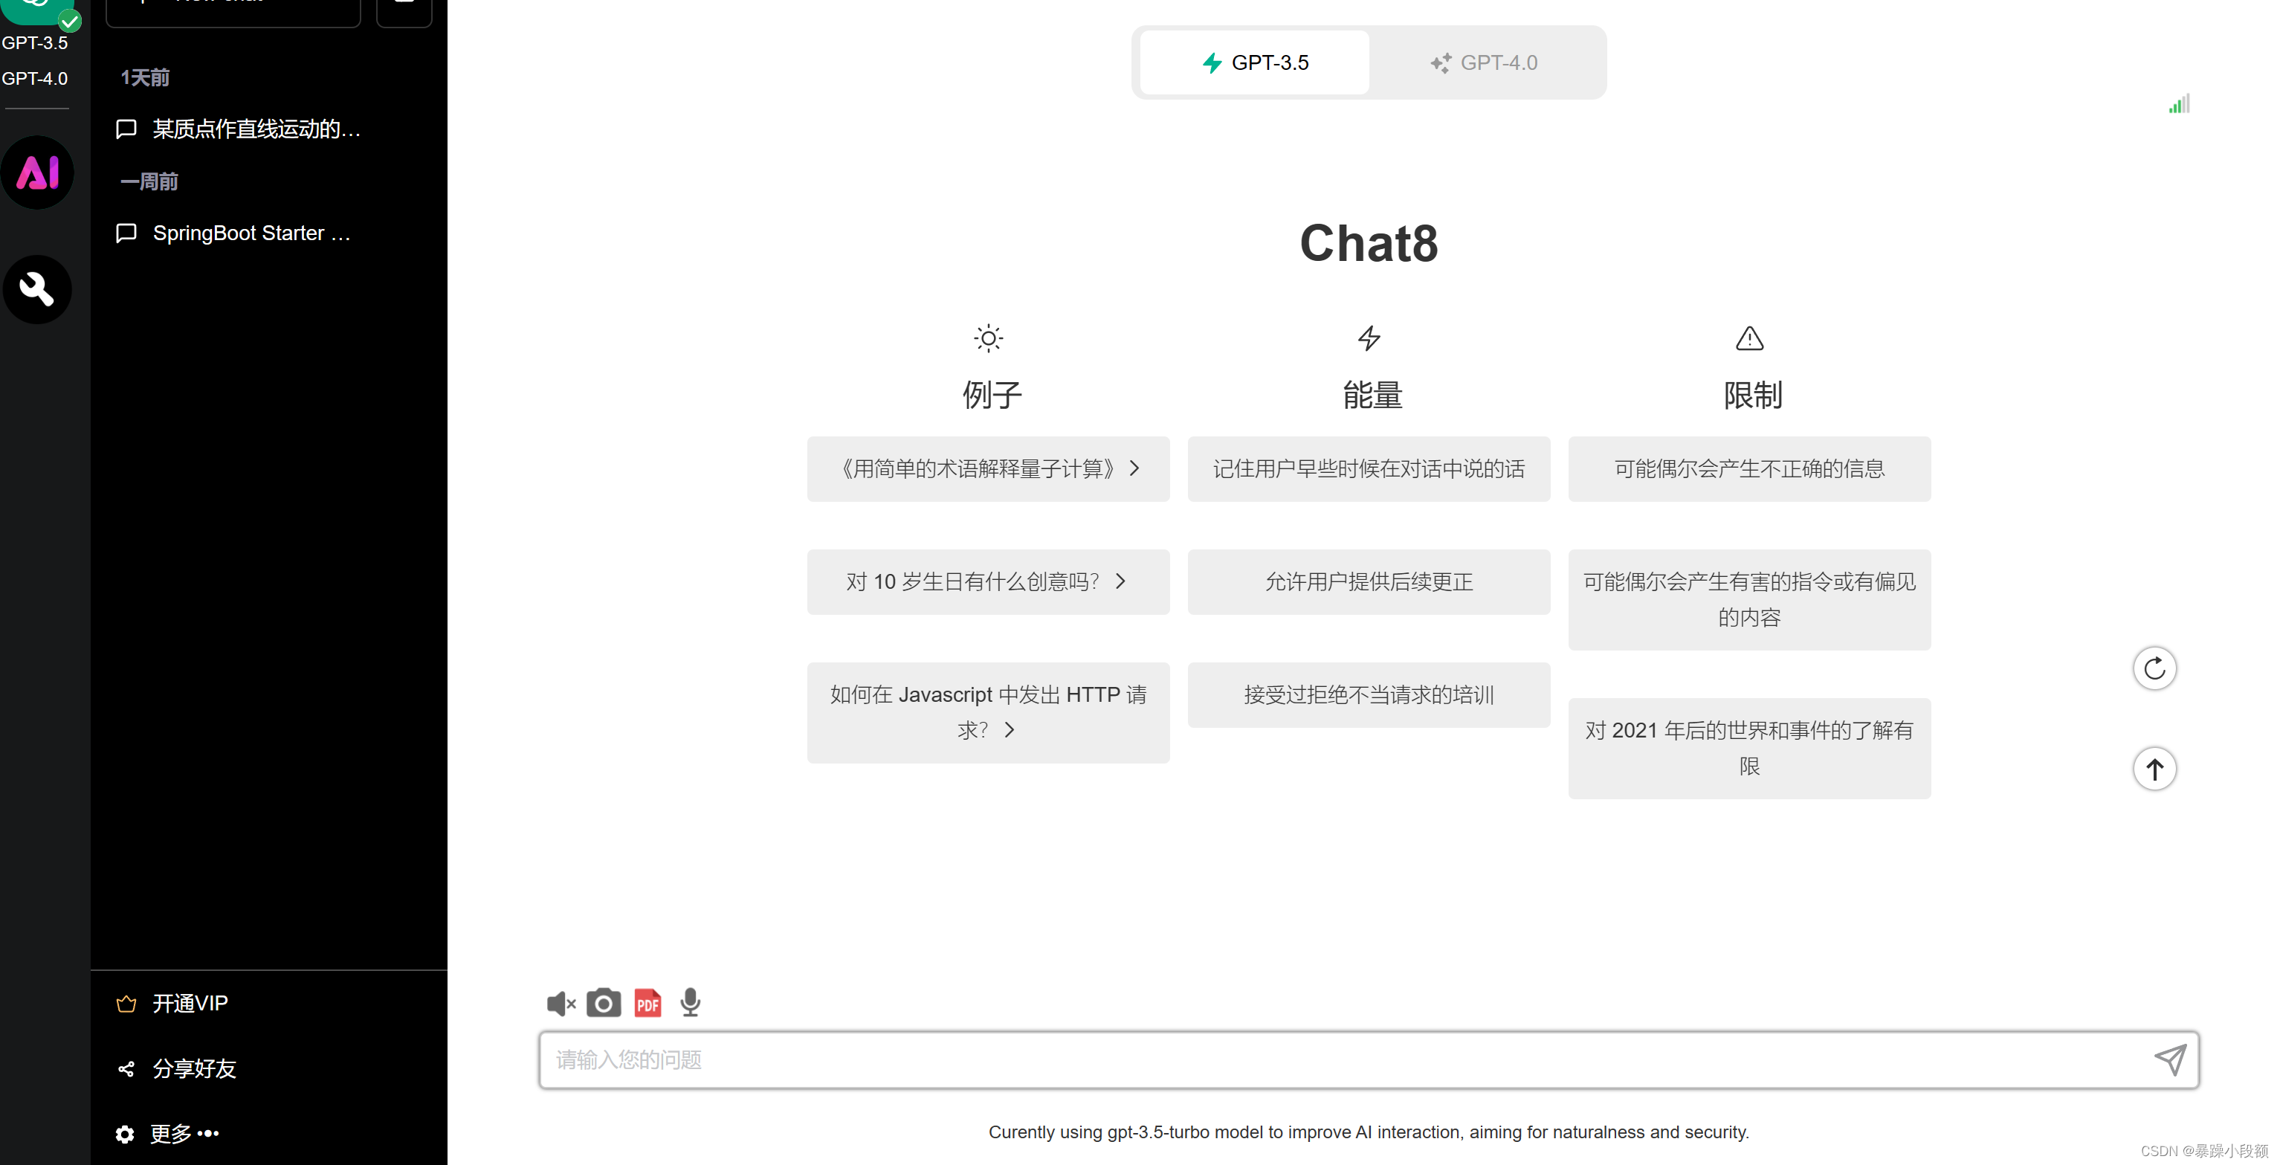The image size is (2280, 1165).
Task: Click the Chat8 title heading
Action: pos(1369,243)
